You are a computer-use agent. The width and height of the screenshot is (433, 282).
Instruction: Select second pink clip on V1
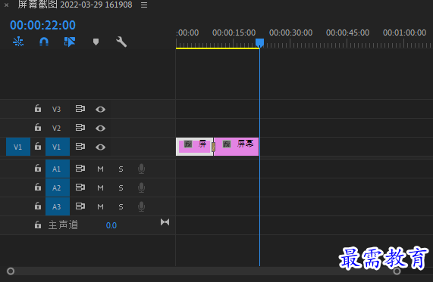pyautogui.click(x=237, y=147)
